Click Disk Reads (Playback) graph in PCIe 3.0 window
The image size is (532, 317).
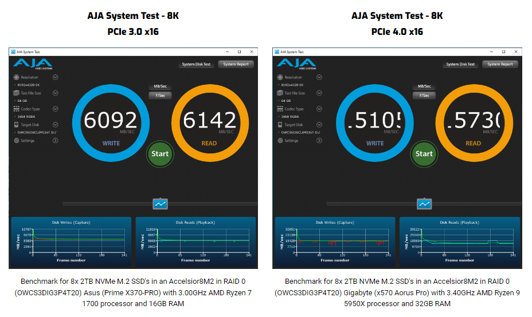pos(195,242)
